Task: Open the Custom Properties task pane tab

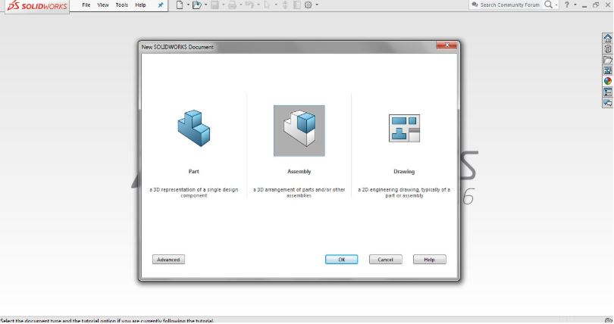Action: point(607,92)
